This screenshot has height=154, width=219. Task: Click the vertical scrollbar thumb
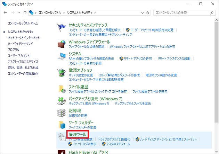pos(216,72)
